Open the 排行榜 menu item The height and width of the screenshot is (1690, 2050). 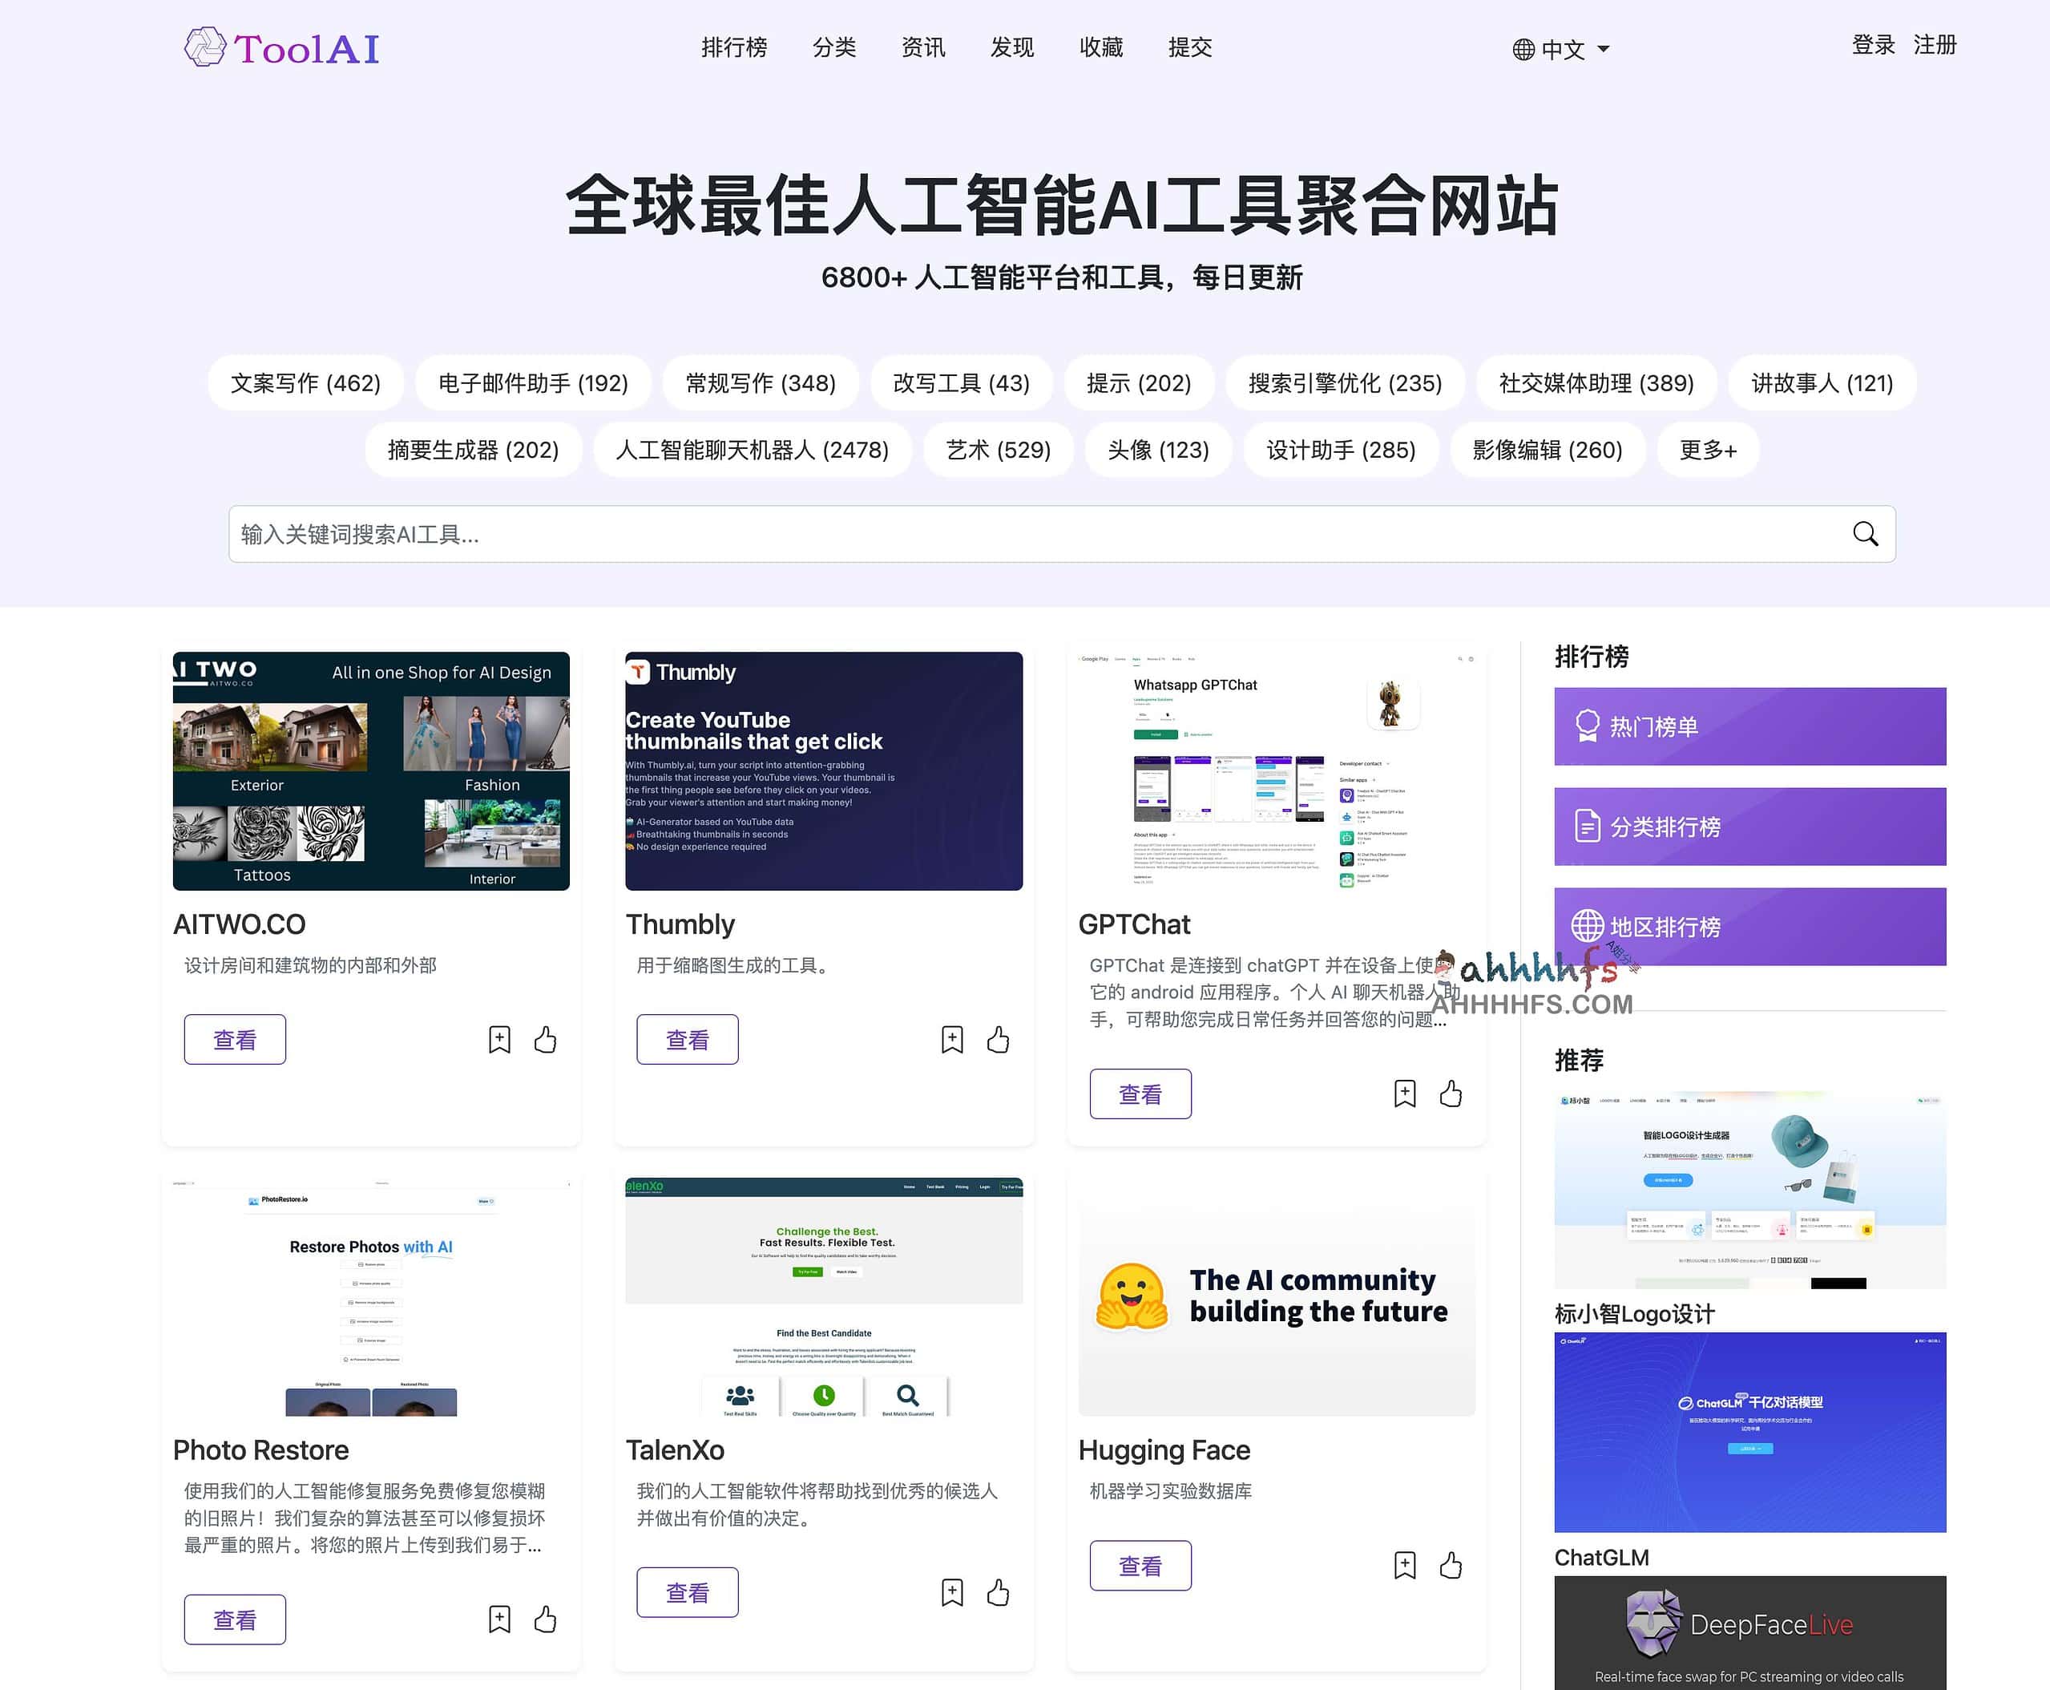pos(733,46)
